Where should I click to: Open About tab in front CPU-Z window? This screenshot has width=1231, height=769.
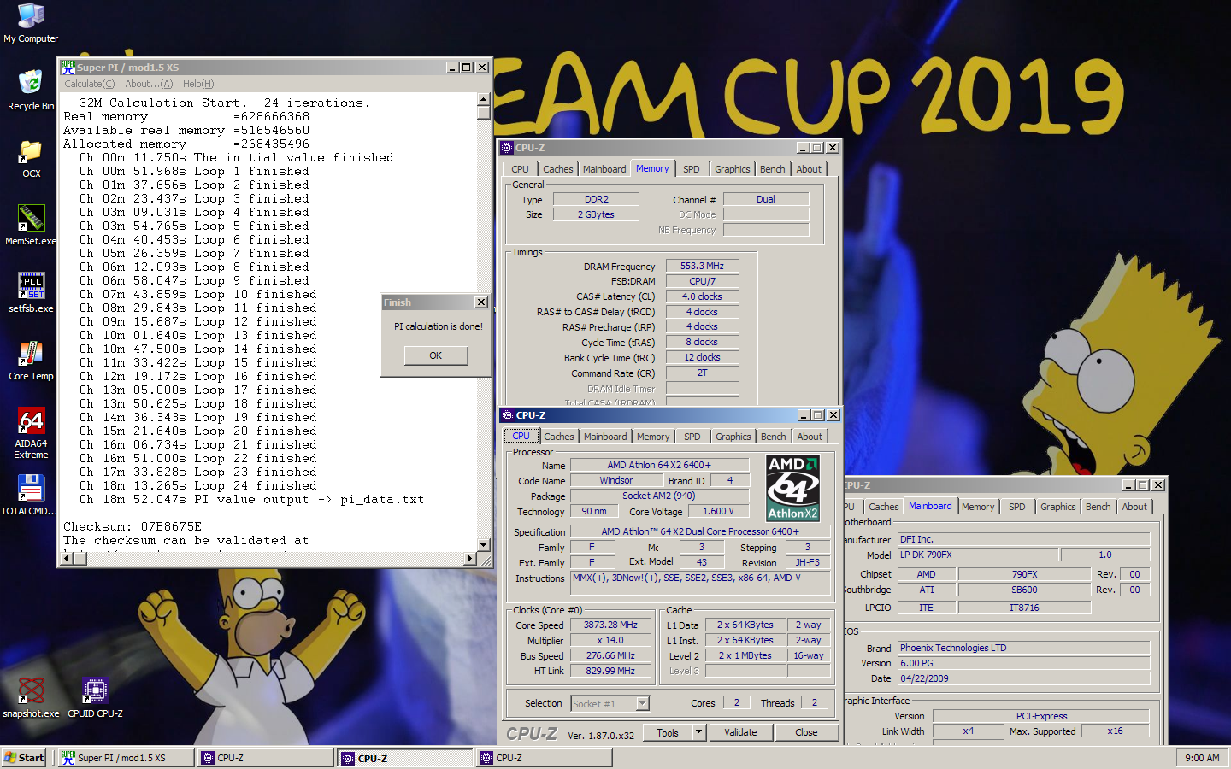tap(810, 437)
